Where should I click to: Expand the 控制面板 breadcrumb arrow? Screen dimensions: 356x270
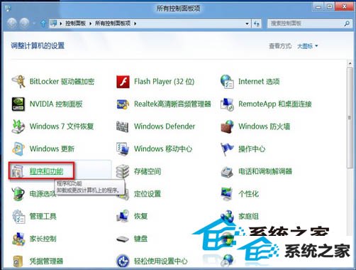click(90, 23)
